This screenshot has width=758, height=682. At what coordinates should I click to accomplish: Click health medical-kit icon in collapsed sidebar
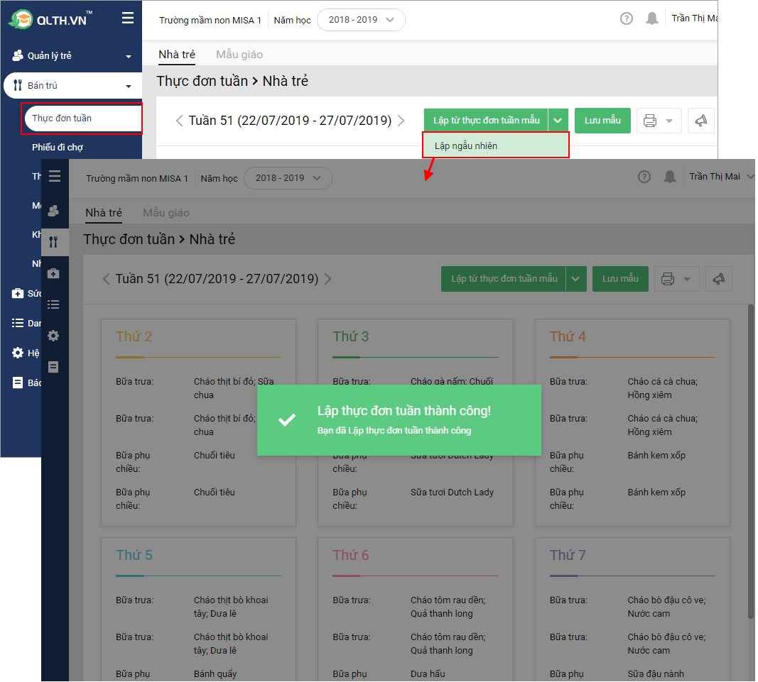point(54,273)
